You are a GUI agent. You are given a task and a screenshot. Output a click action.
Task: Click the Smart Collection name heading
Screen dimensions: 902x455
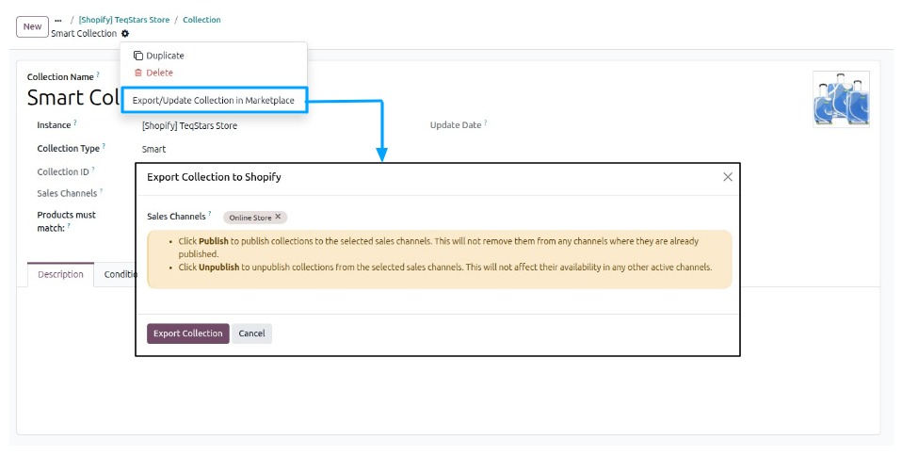(73, 98)
